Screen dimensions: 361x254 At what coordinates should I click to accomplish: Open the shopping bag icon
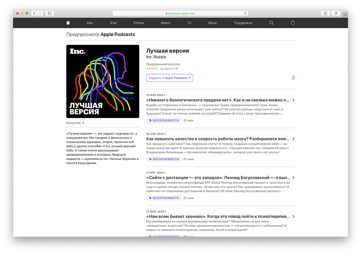point(293,23)
